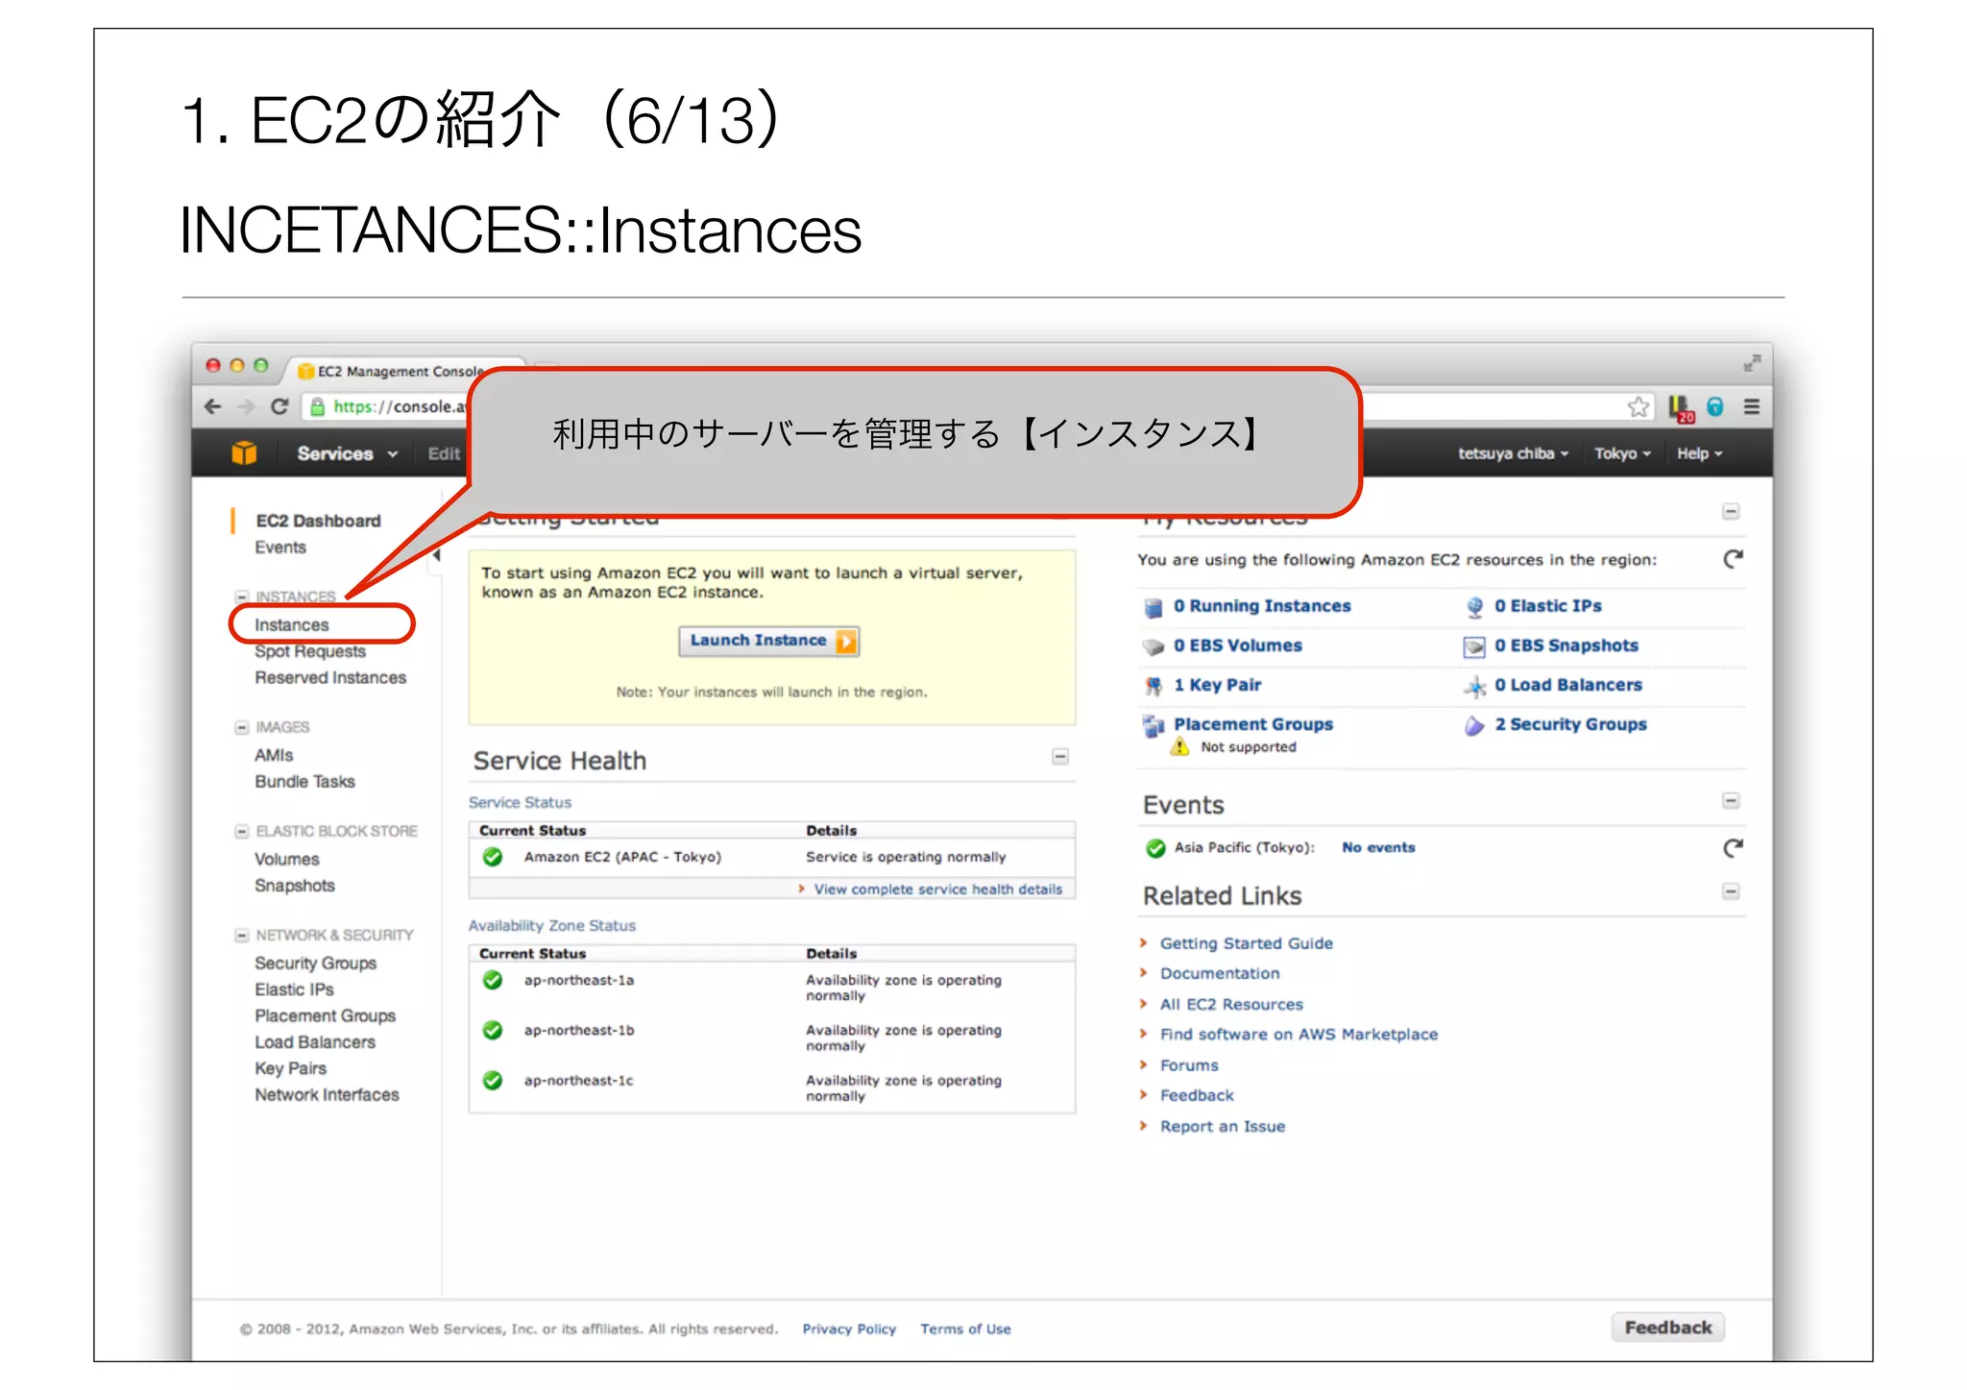Open Volumes in the sidebar
The width and height of the screenshot is (1967, 1390).
click(x=287, y=860)
